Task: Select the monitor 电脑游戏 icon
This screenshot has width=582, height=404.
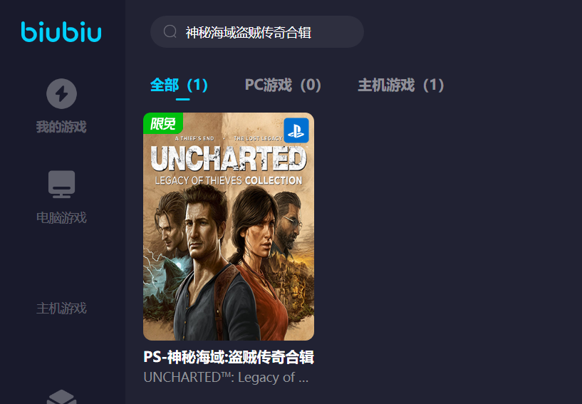Action: [61, 184]
